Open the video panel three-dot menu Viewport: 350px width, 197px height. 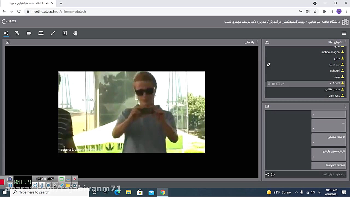click(x=257, y=42)
